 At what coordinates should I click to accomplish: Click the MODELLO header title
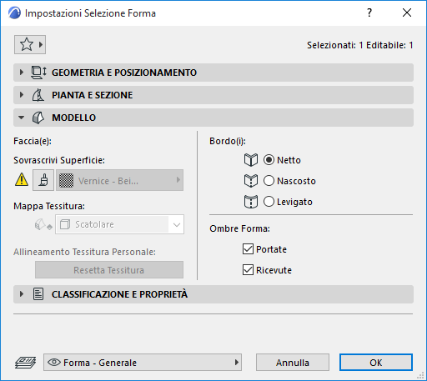(73, 118)
